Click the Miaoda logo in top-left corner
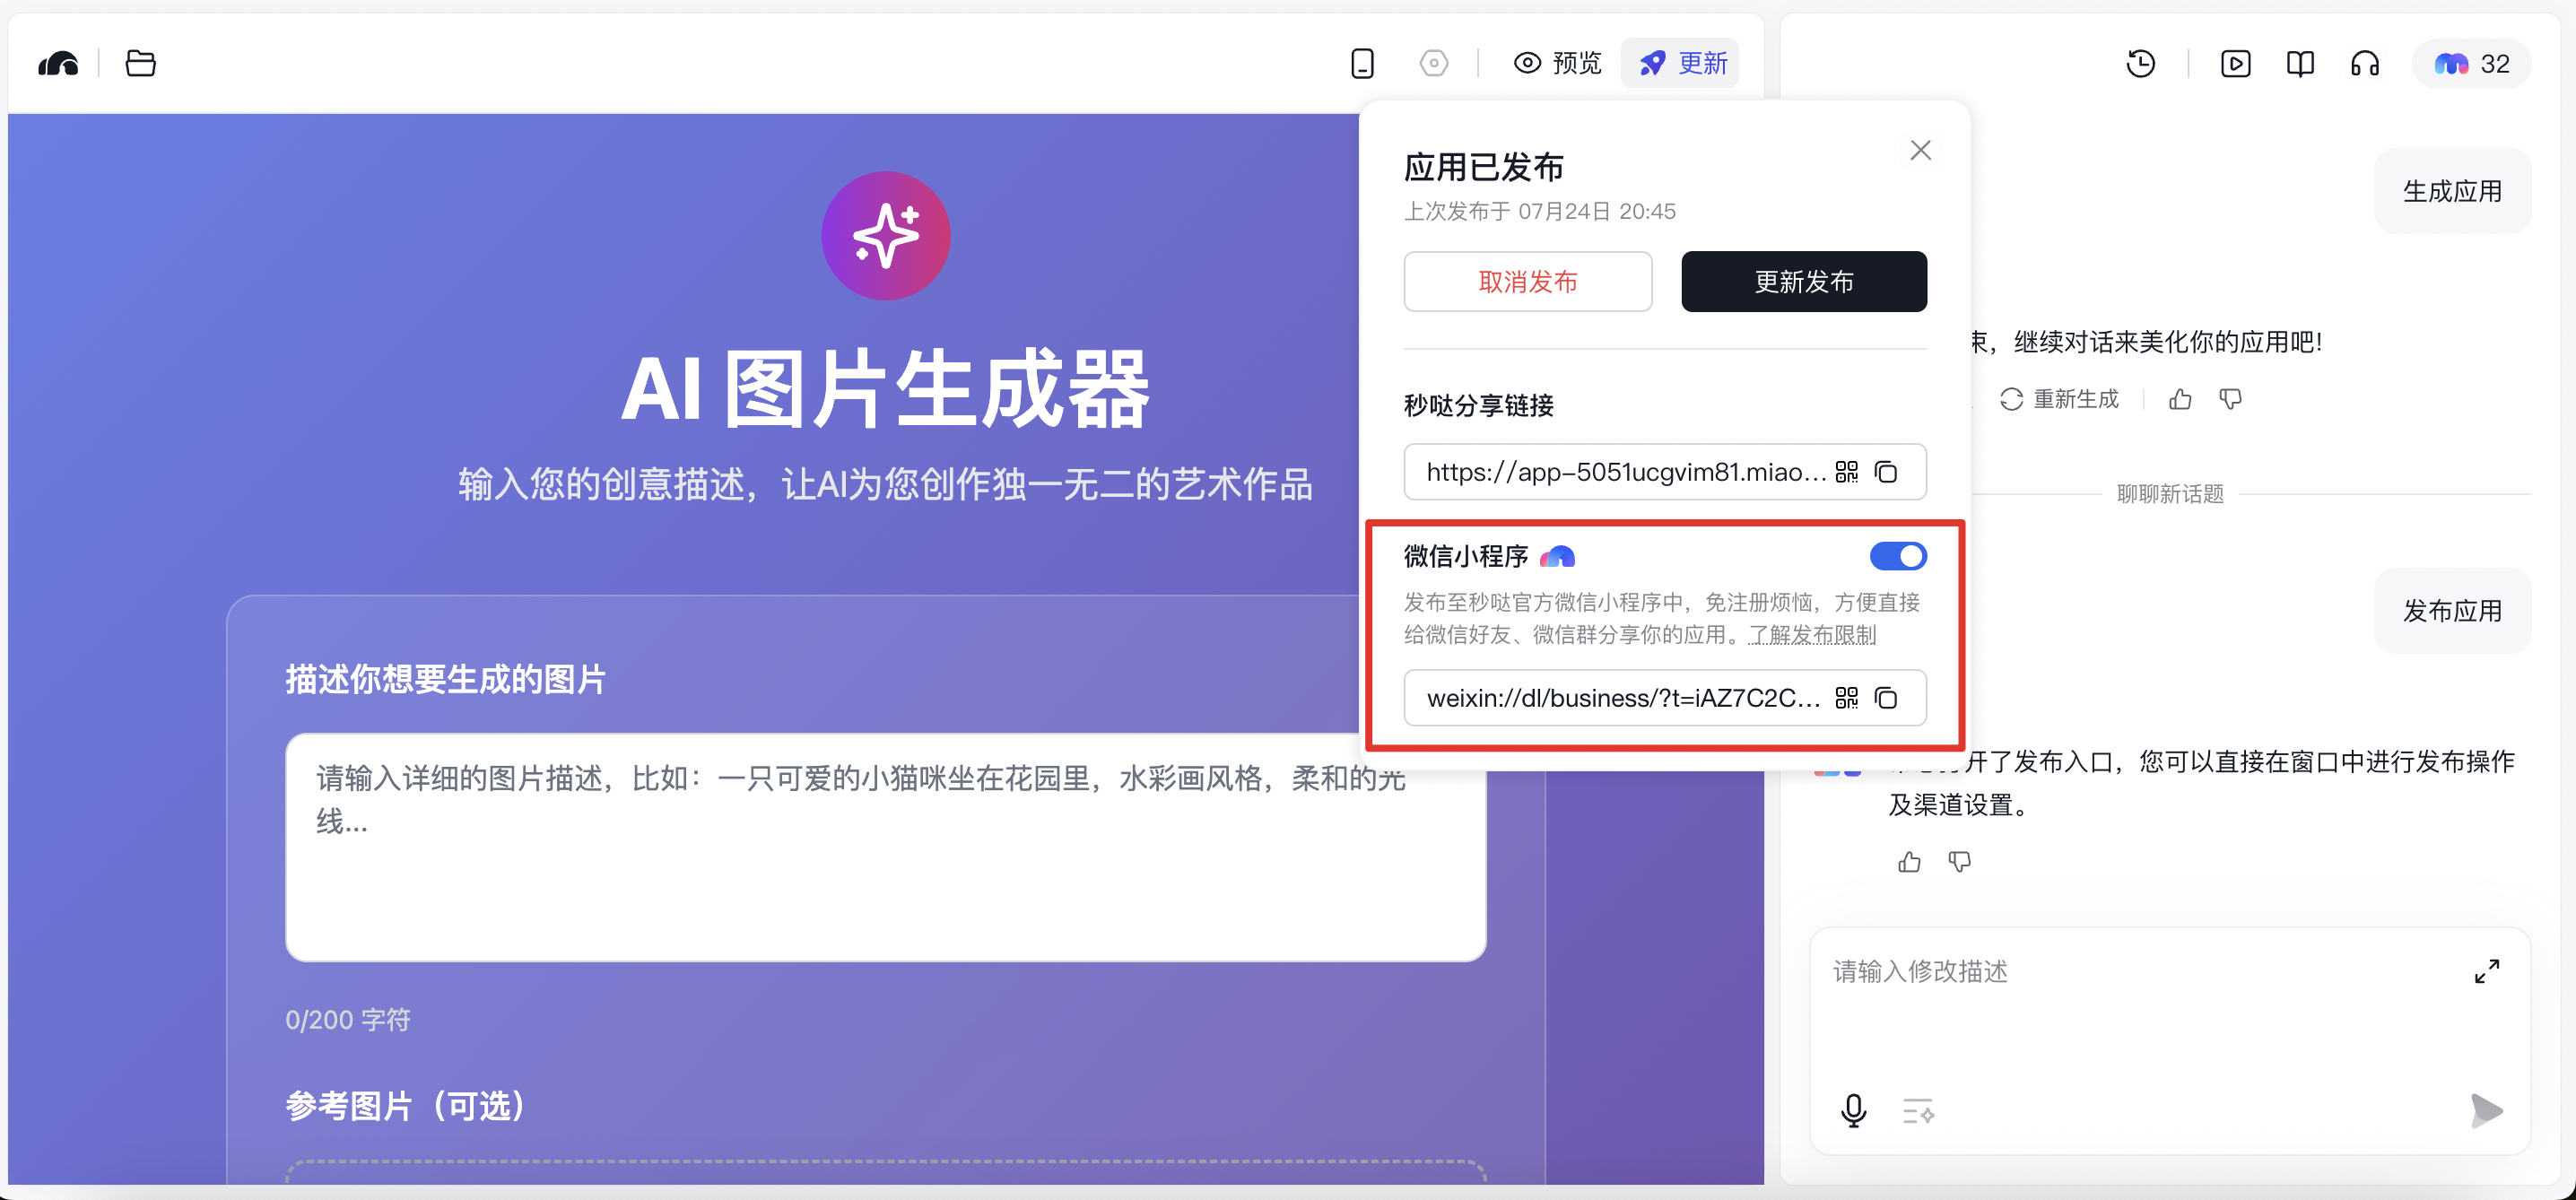This screenshot has width=2576, height=1200. click(x=58, y=64)
